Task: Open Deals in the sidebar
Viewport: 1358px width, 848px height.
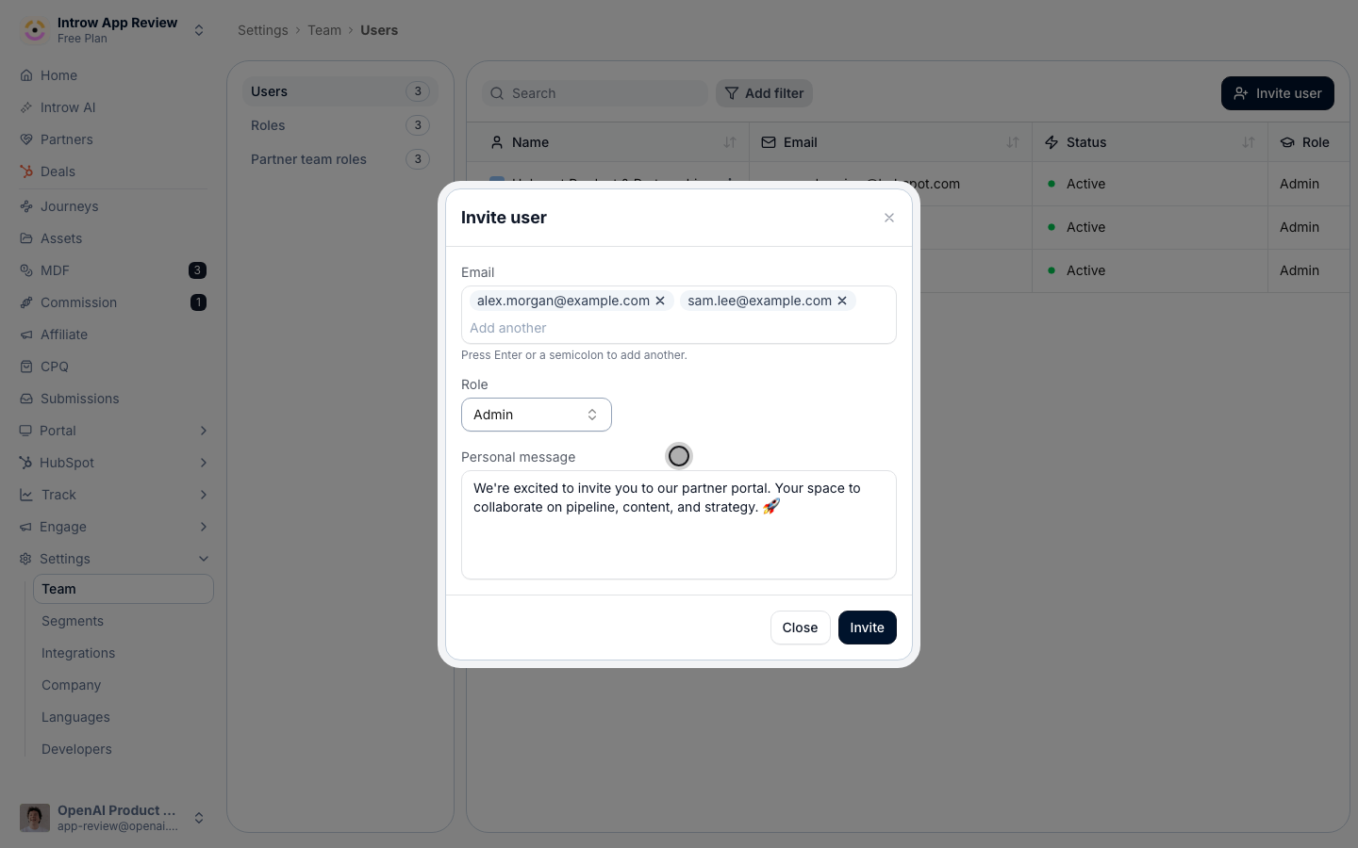Action: click(x=58, y=171)
